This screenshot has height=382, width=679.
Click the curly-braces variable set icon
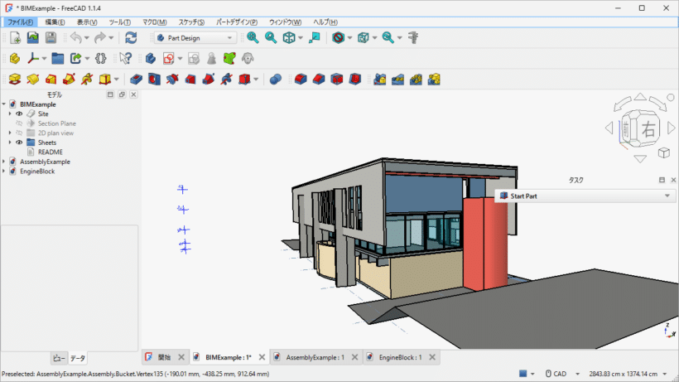coord(100,59)
